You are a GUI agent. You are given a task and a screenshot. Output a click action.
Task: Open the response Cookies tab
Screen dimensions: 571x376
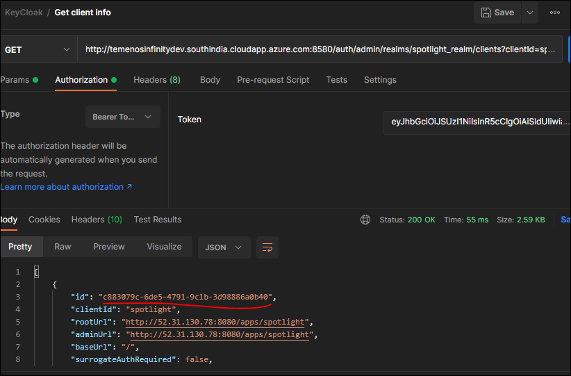point(44,220)
